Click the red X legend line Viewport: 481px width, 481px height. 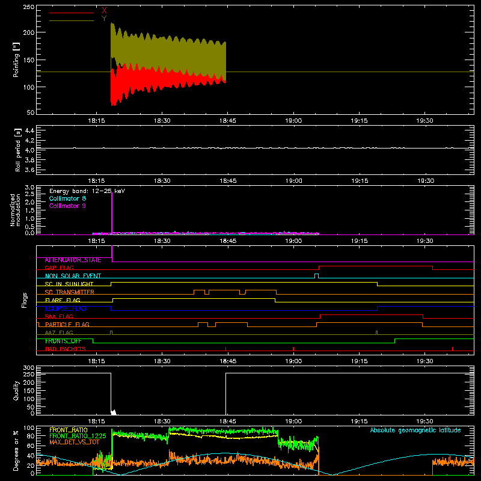pos(72,13)
